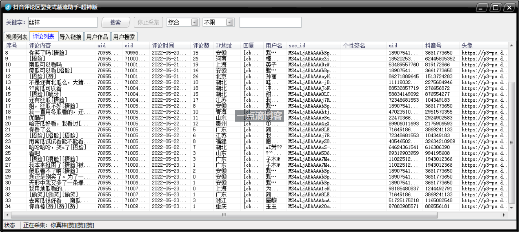Select the comment 看吧

point(34,153)
